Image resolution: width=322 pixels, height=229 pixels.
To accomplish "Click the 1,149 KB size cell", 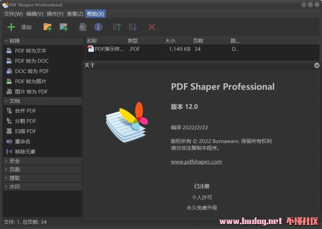I will click(179, 49).
